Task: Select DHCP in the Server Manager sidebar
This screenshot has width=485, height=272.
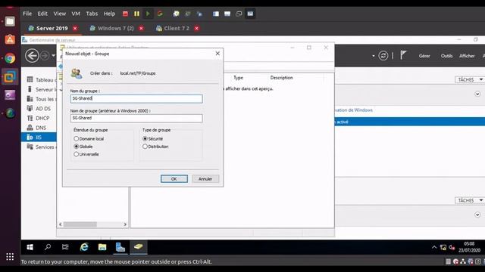Action: click(39, 118)
